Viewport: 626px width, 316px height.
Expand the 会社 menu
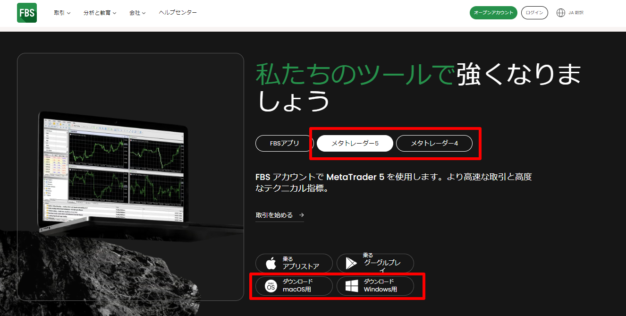pos(137,13)
